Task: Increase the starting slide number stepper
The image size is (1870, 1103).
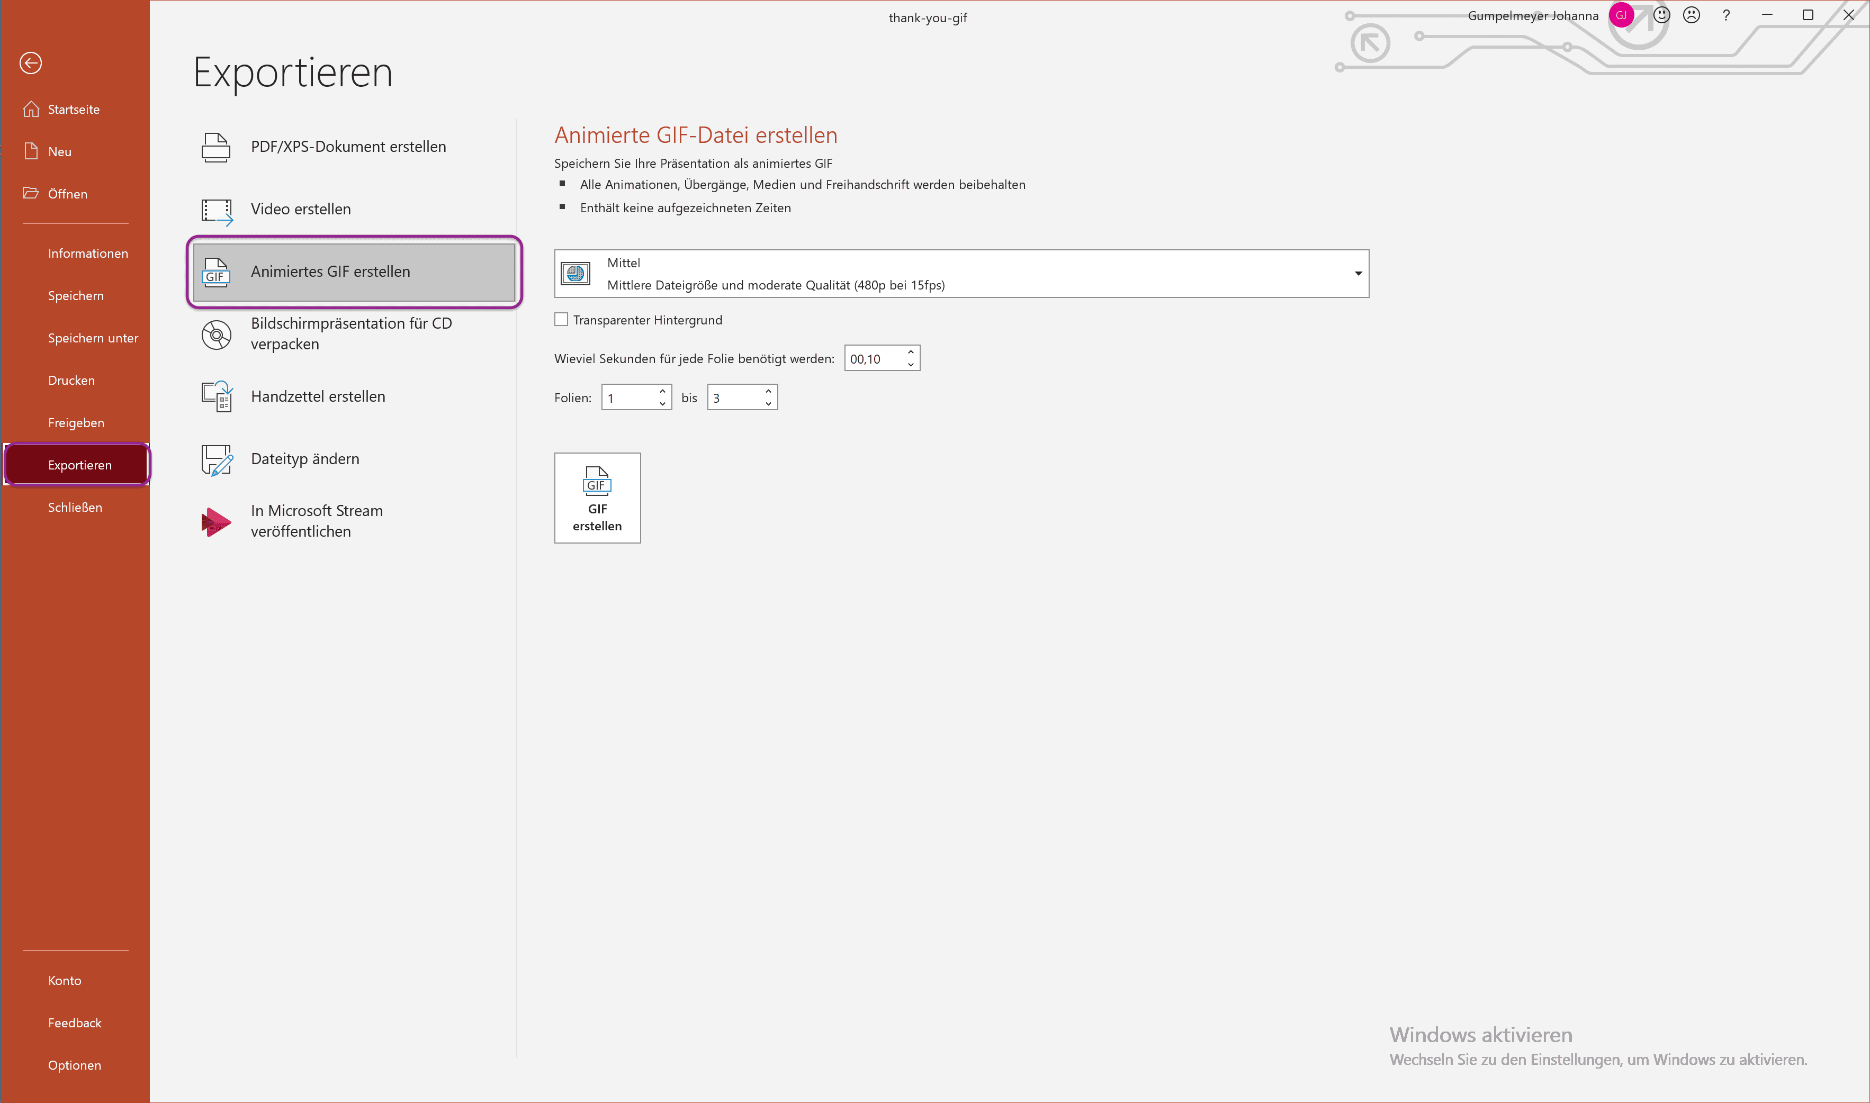Action: click(662, 391)
